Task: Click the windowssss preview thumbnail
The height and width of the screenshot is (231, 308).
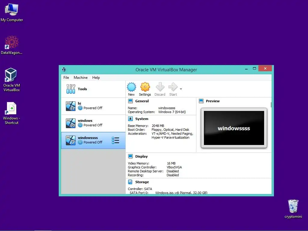Action: (234, 128)
